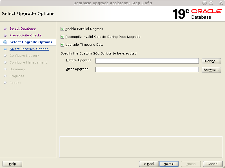Cancel the Database Upgrade Assistant
The height and width of the screenshot is (168, 225).
pyautogui.click(x=213, y=164)
